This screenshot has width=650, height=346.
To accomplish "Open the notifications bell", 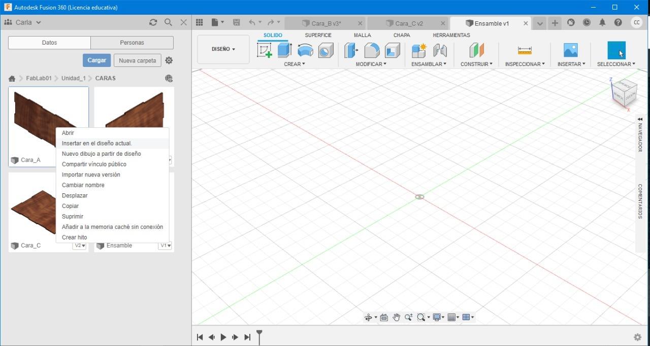I will (602, 22).
